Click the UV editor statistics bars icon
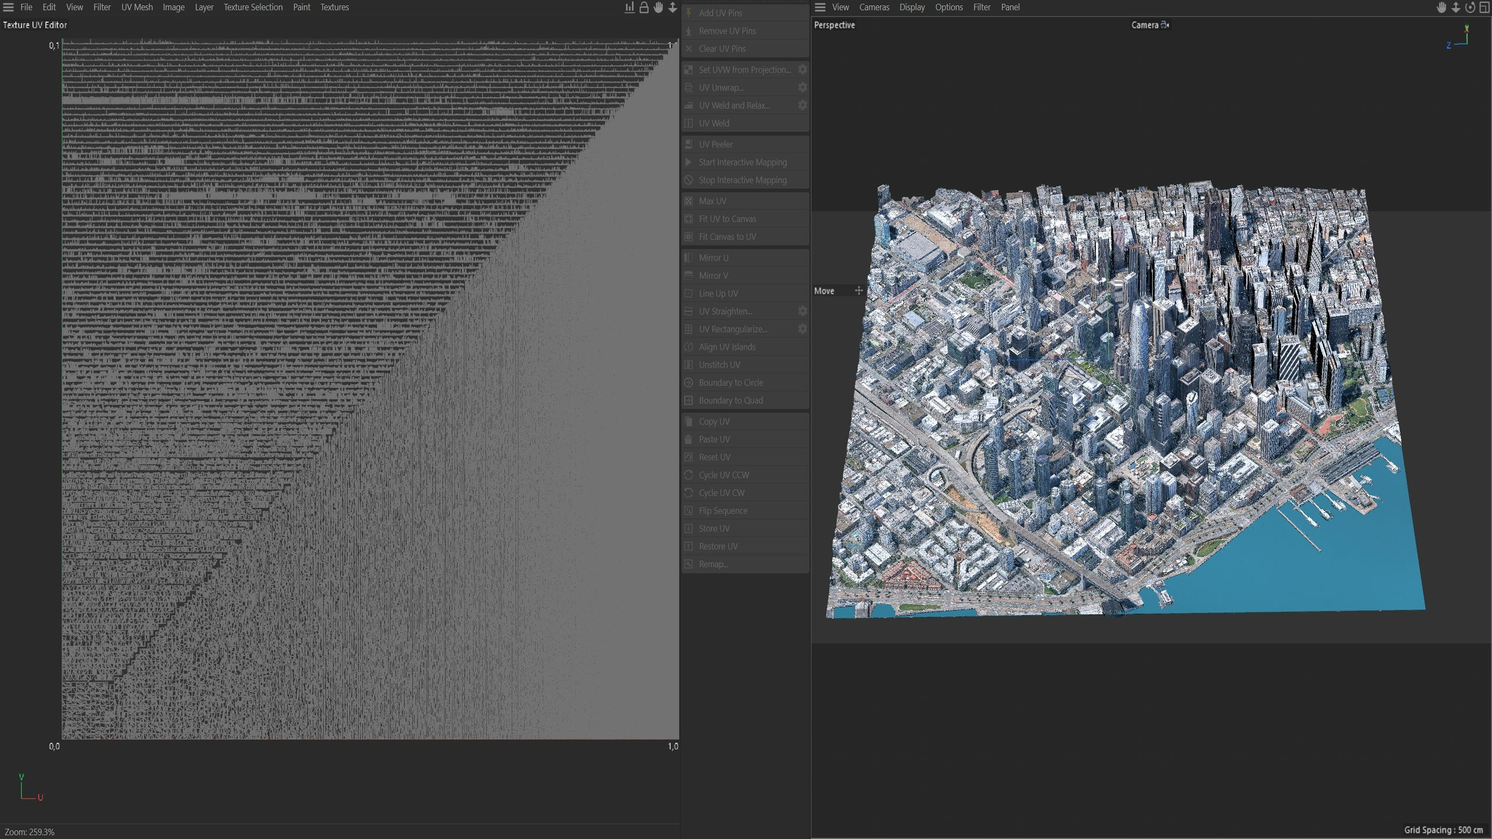1492x839 pixels. pos(629,7)
